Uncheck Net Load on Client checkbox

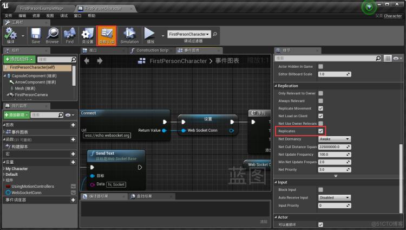tap(320, 116)
